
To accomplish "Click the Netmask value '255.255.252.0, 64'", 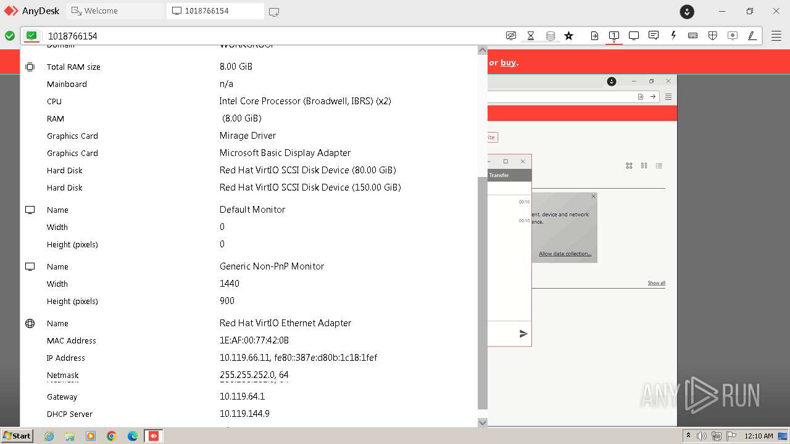I will pos(254,375).
